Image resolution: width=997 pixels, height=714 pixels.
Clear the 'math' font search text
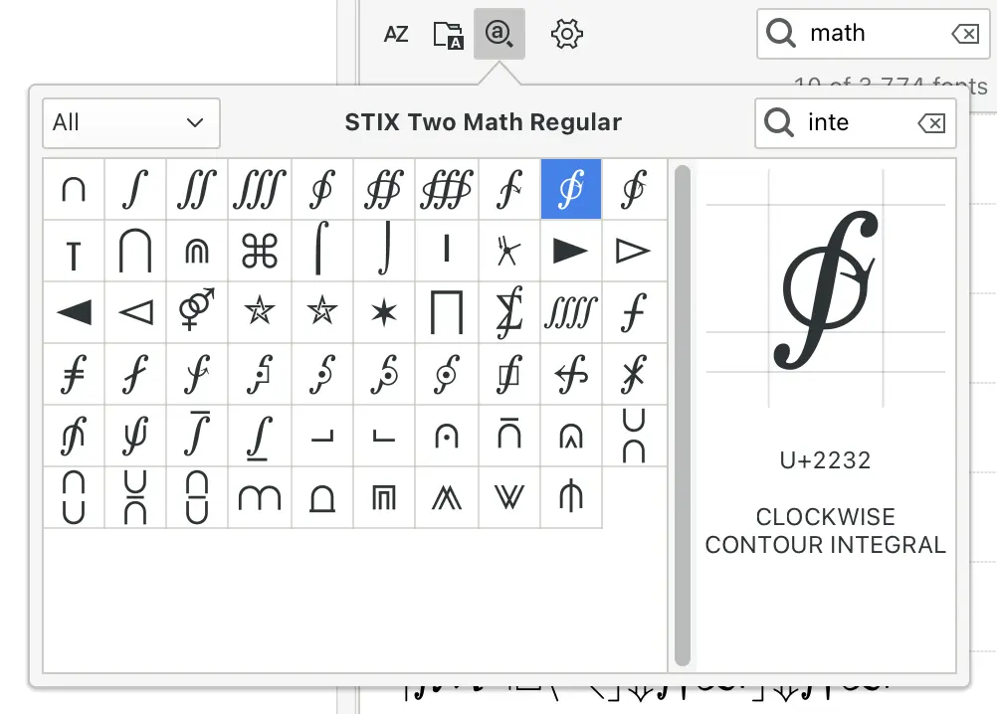(964, 34)
